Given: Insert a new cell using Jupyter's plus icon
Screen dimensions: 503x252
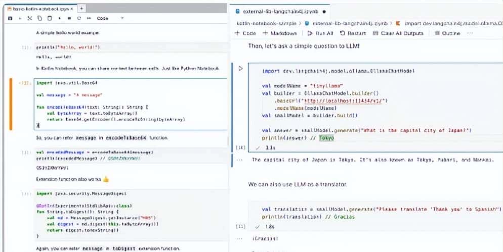Looking at the screenshot, I should tap(20, 19).
